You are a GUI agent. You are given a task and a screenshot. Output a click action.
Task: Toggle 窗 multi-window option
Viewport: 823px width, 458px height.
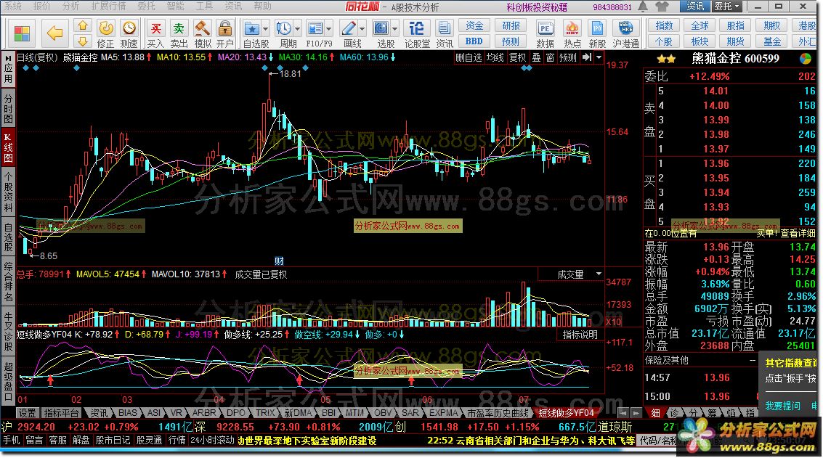pyautogui.click(x=550, y=57)
